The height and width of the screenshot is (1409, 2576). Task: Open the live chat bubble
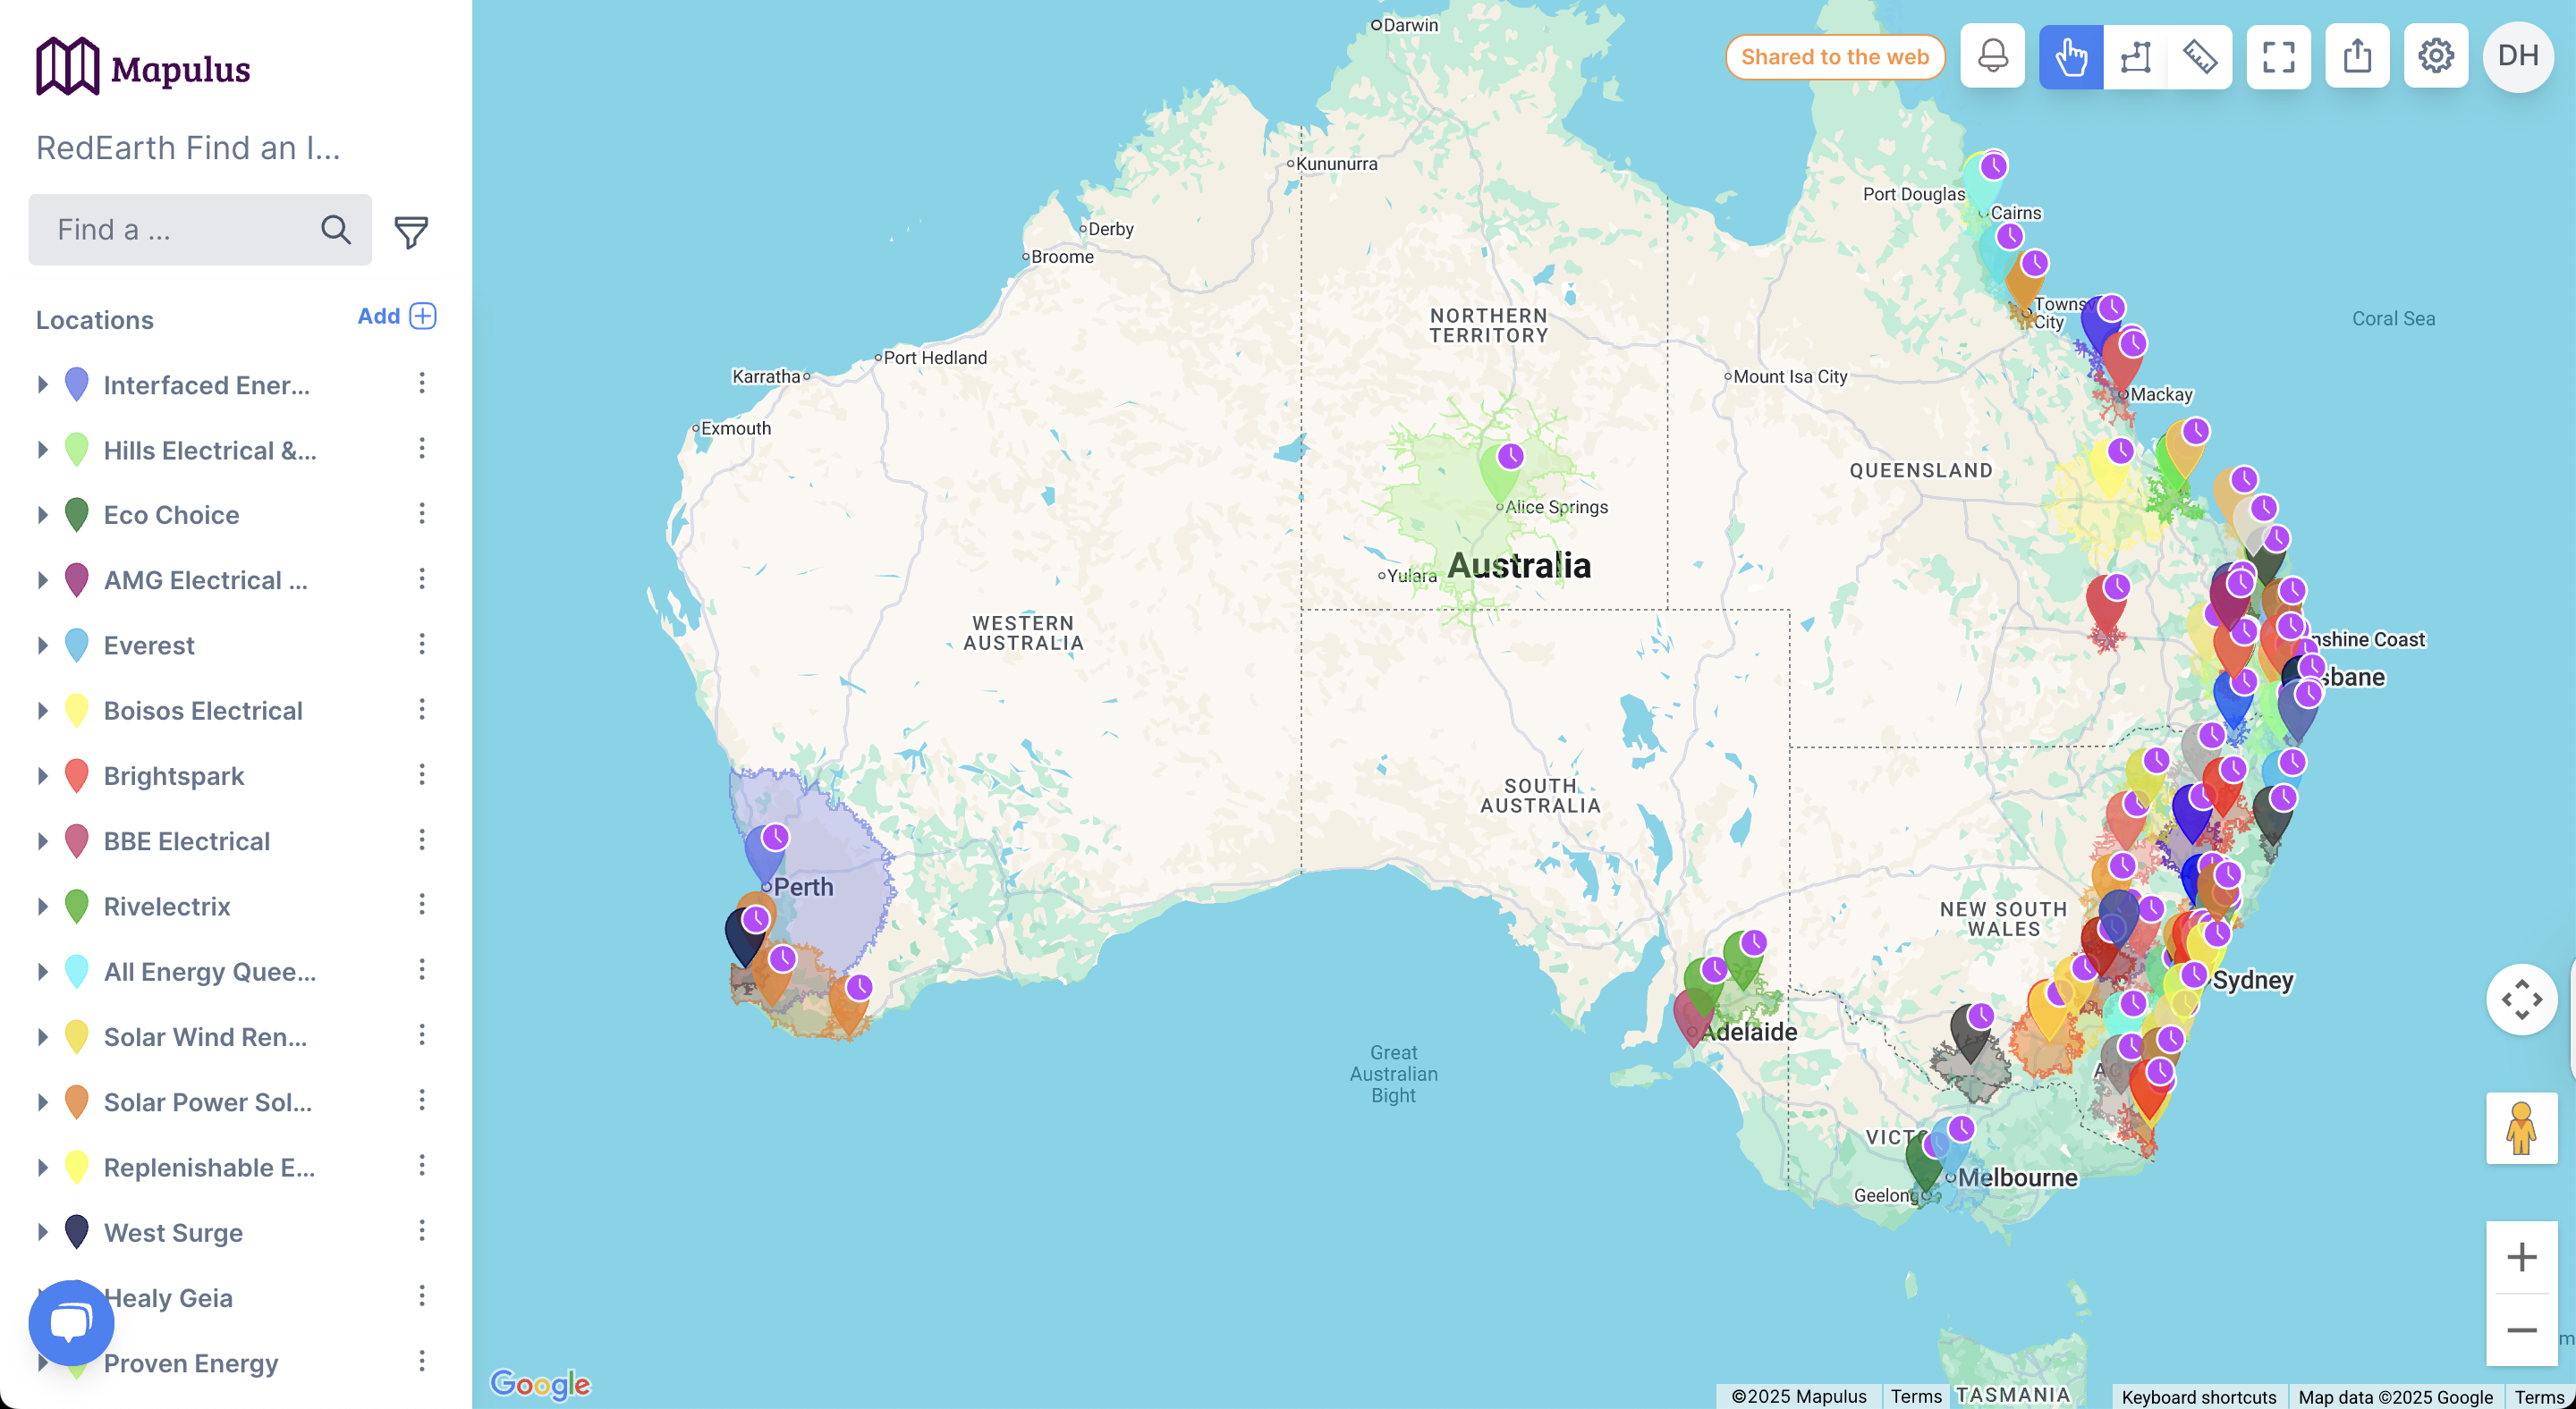point(71,1322)
